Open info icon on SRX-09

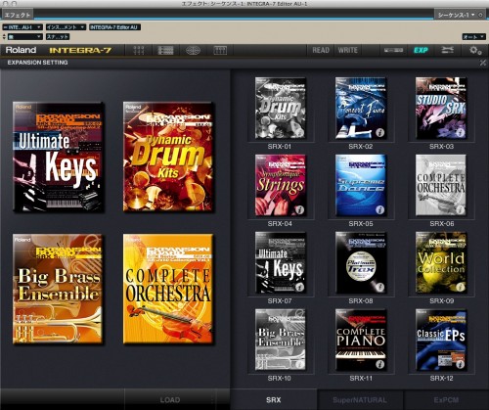(x=460, y=287)
